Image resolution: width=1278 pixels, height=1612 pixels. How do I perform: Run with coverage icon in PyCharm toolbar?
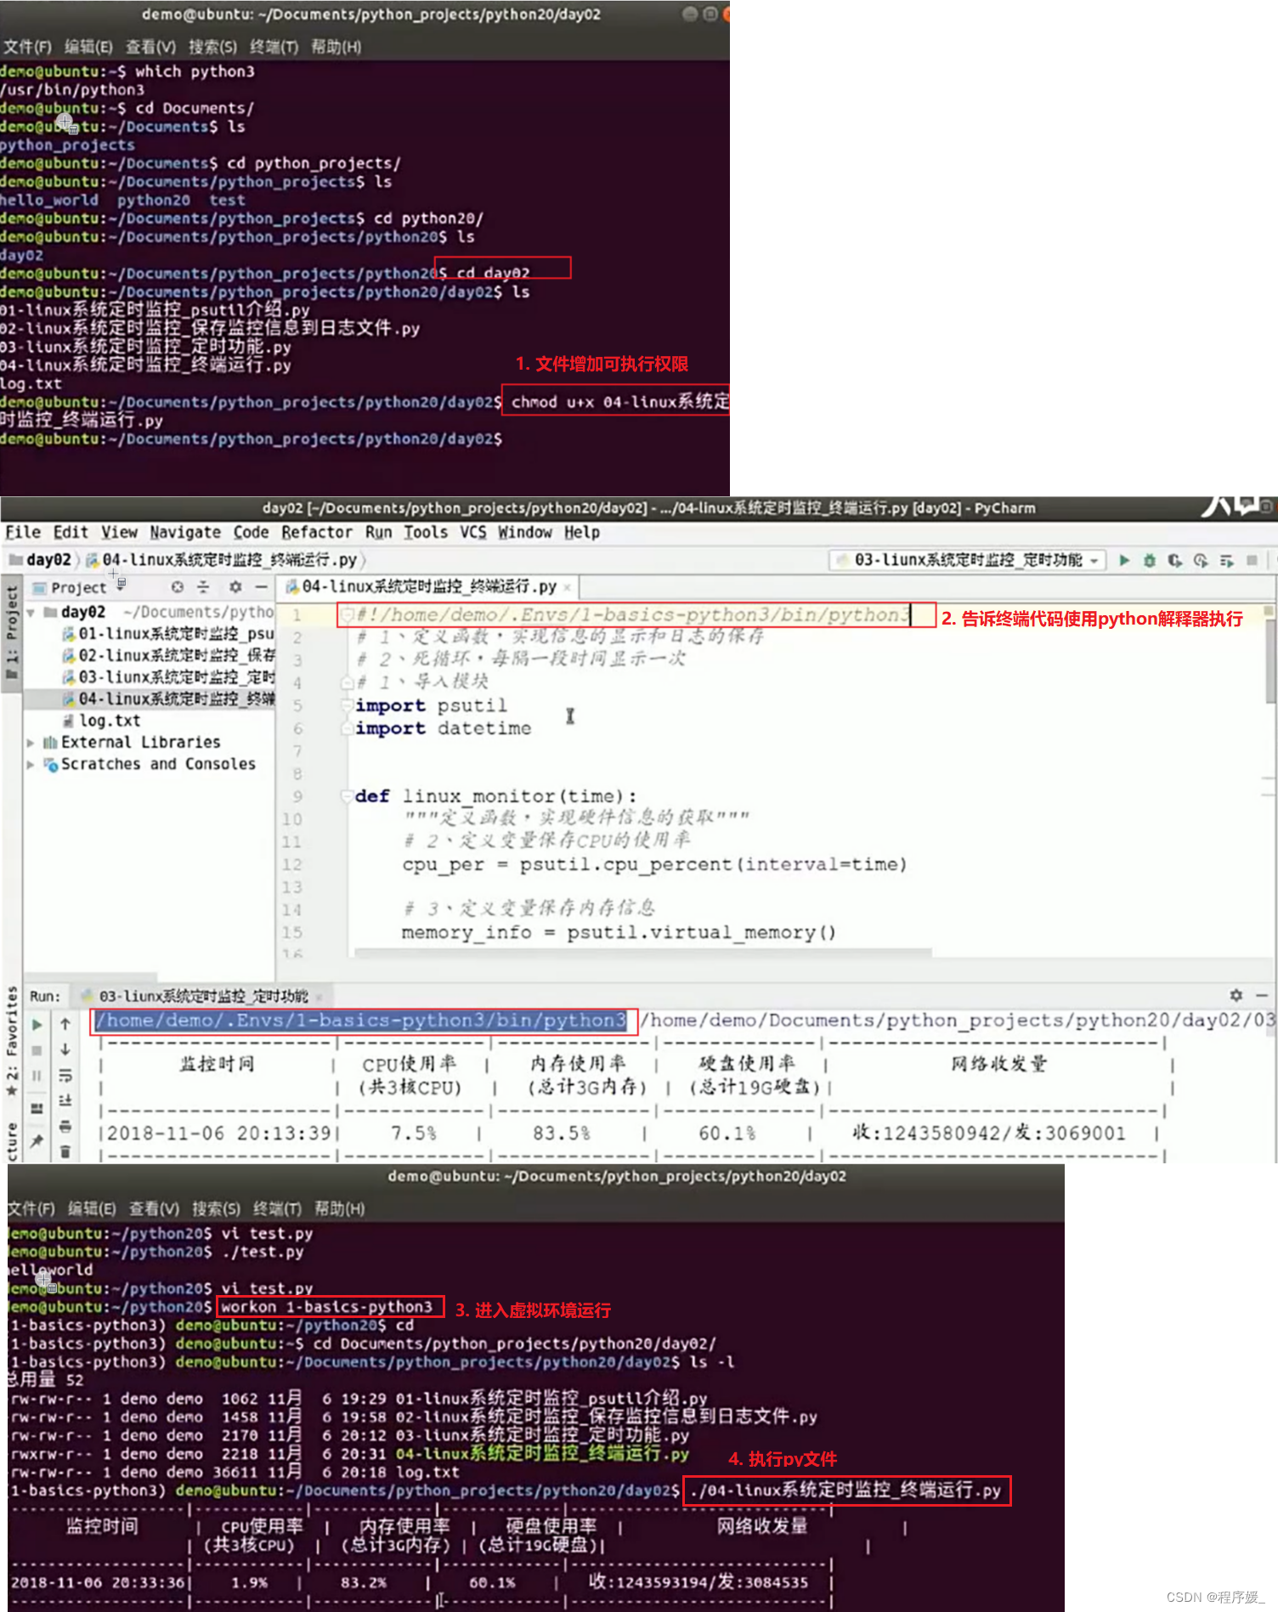[1175, 560]
